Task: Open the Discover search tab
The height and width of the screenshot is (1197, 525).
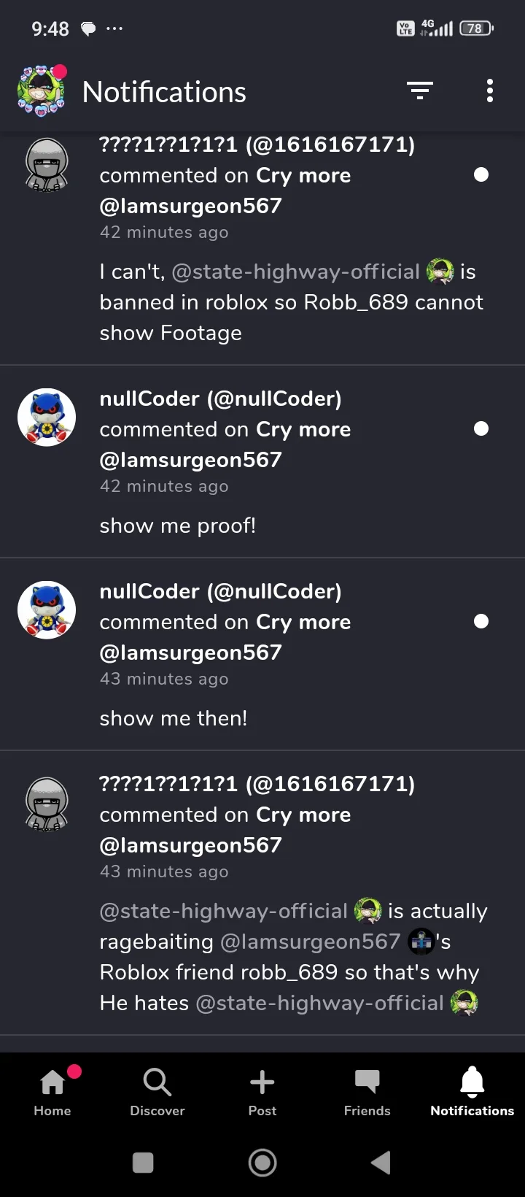Action: coord(157,1092)
